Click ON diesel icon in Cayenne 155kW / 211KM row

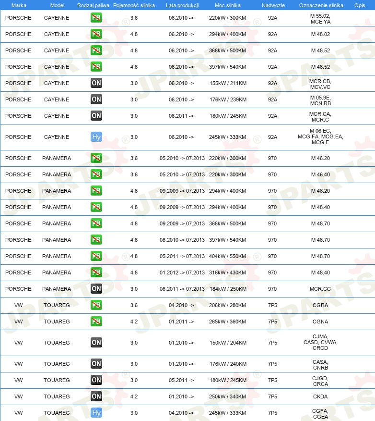click(x=96, y=83)
